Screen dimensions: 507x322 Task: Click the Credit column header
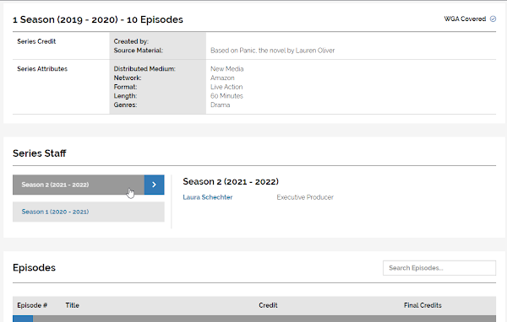(x=268, y=305)
